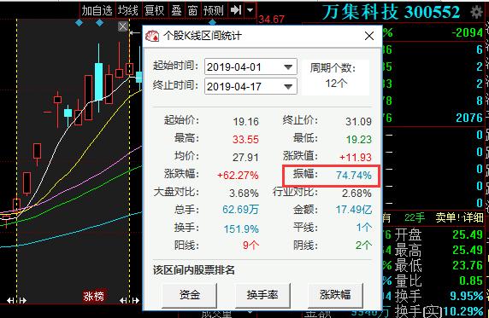The width and height of the screenshot is (489, 318).
Task: Click the 换手率 ranking button
Action: click(262, 295)
